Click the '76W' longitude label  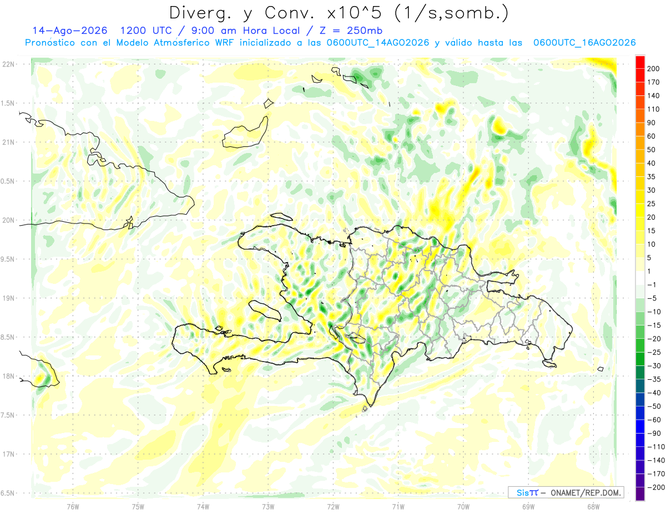[x=73, y=507]
